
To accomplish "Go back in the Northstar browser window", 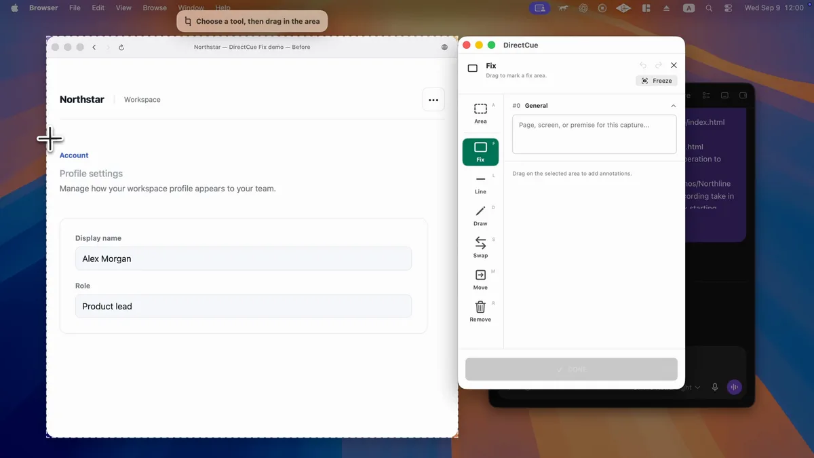I will tap(94, 47).
